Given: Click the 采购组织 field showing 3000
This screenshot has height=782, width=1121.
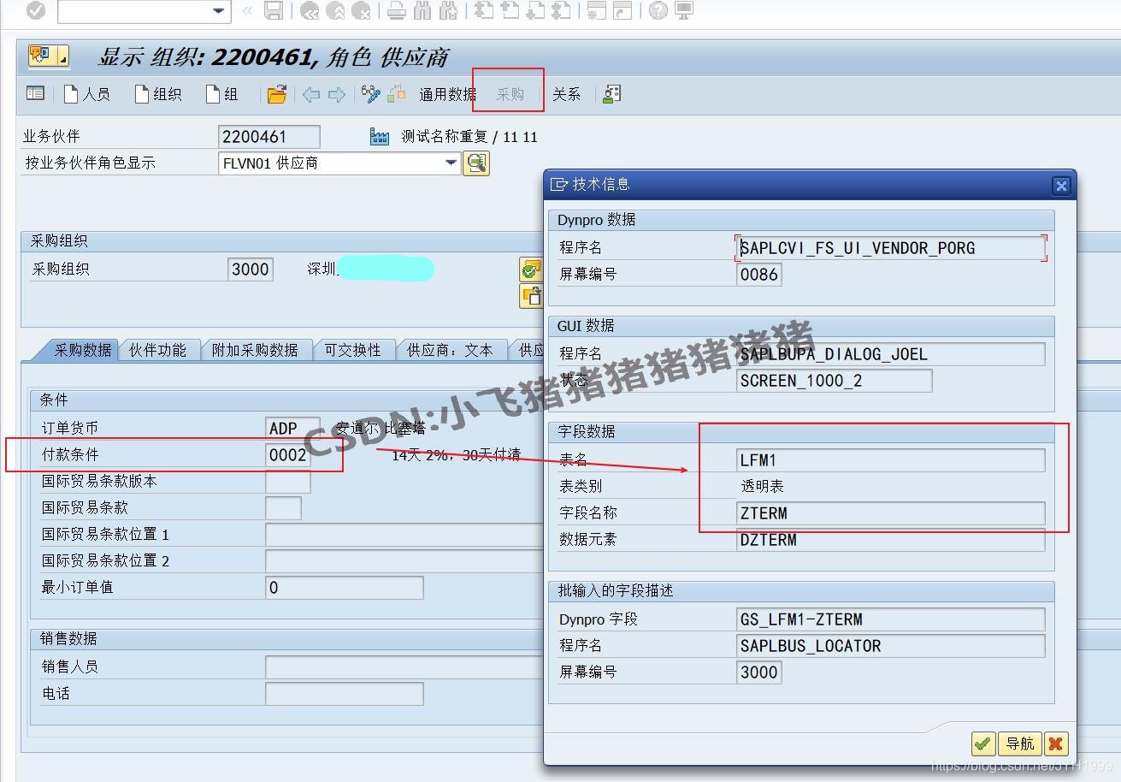Looking at the screenshot, I should [x=251, y=270].
